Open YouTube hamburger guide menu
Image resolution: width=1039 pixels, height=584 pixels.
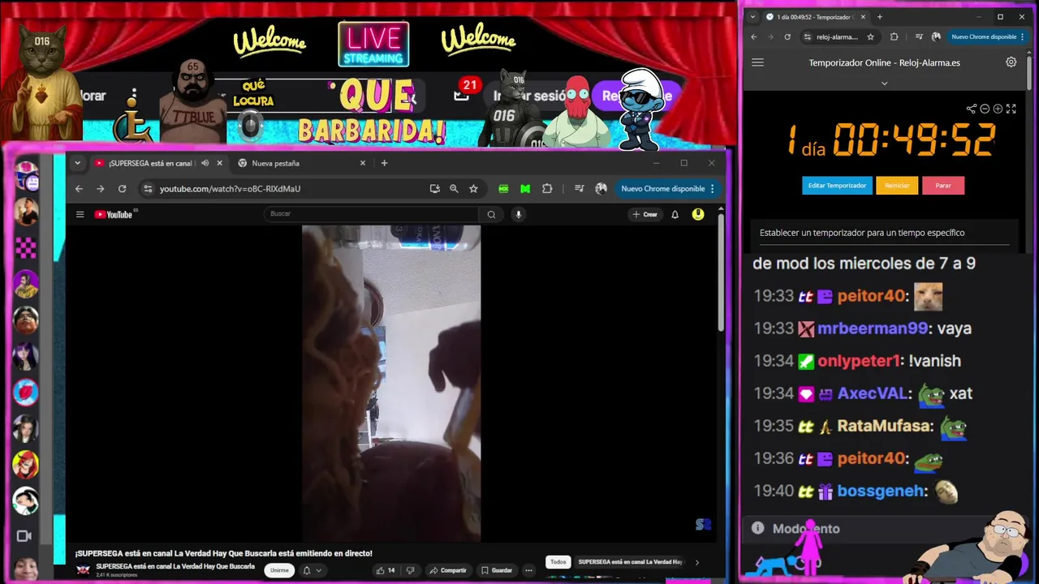[x=80, y=214]
